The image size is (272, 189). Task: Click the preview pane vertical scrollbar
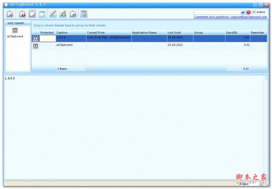[265, 127]
